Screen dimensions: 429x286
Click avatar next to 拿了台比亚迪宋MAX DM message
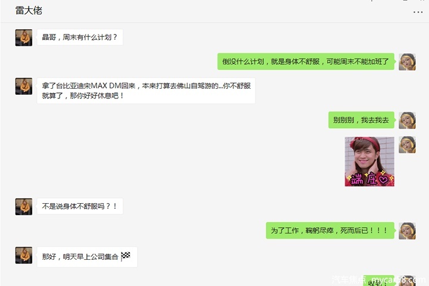coord(24,86)
